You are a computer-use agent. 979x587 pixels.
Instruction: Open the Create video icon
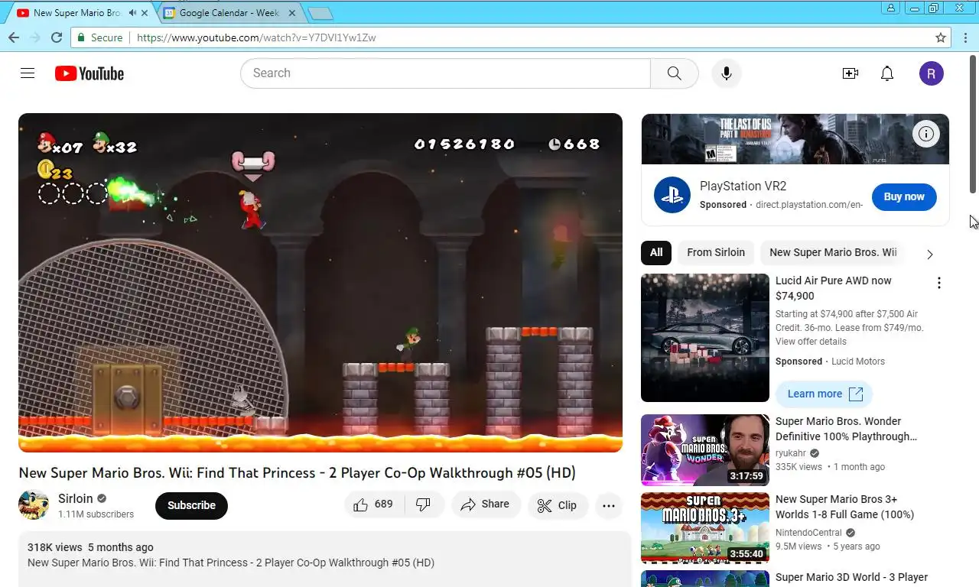(x=850, y=73)
